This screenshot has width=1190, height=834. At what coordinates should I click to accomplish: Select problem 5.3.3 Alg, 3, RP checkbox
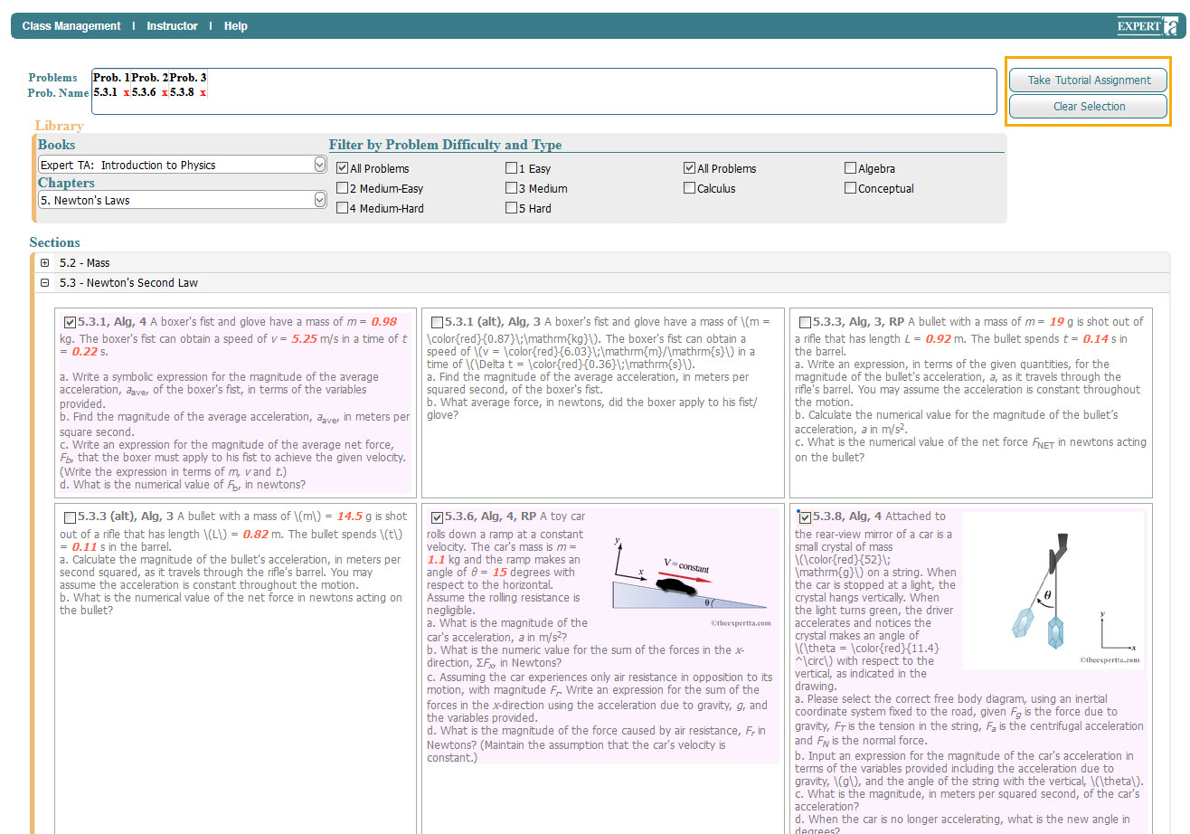pos(806,322)
